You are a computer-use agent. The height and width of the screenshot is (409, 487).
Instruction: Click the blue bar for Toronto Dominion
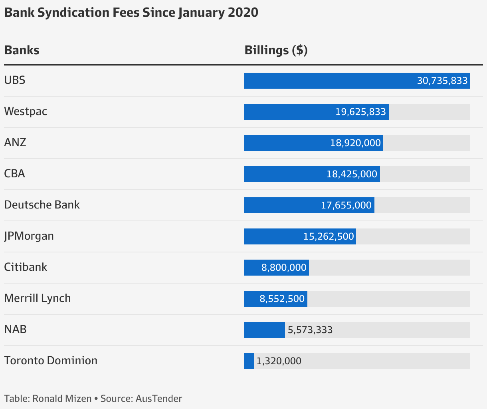tap(249, 361)
